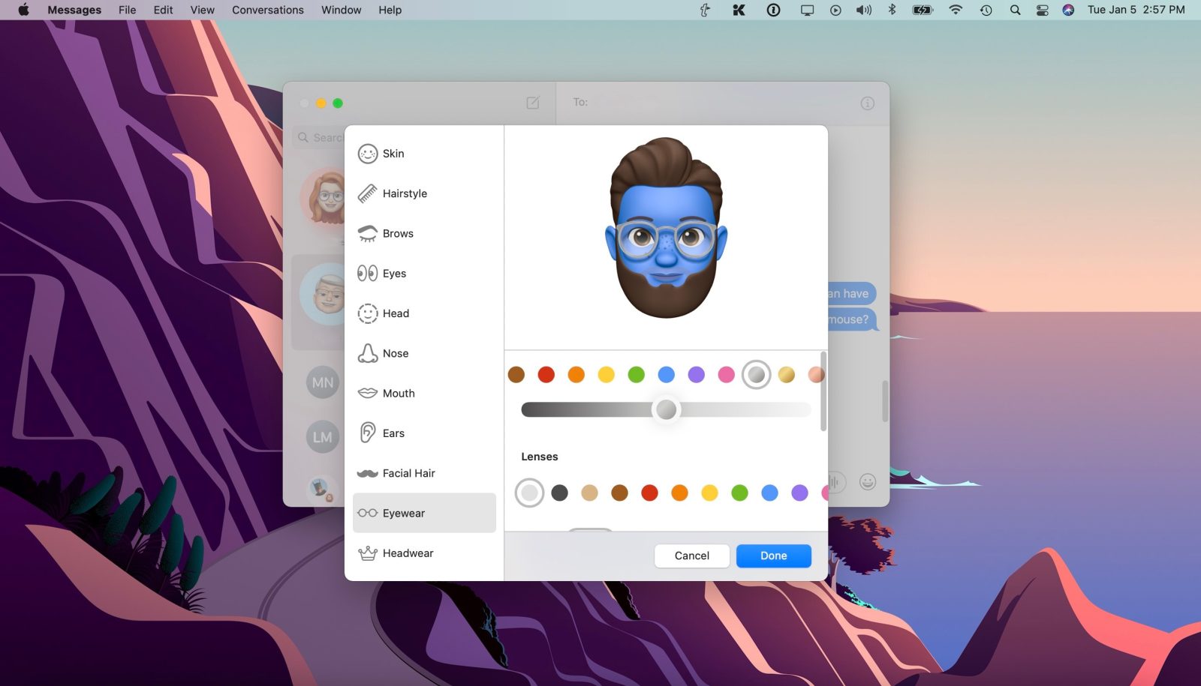Select the Skin category icon
1201x686 pixels.
click(368, 154)
